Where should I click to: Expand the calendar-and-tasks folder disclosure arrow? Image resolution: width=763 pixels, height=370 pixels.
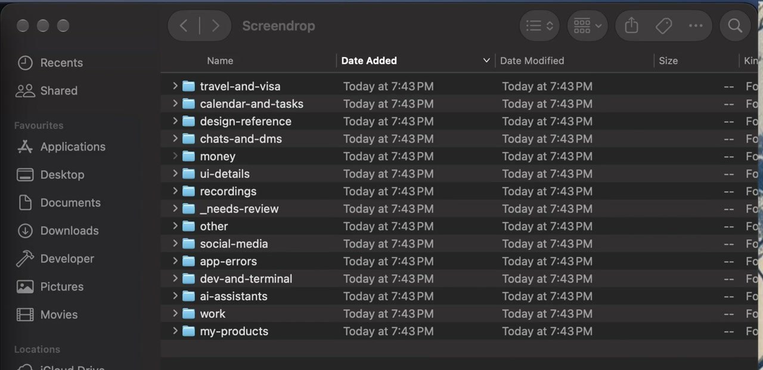pyautogui.click(x=175, y=104)
